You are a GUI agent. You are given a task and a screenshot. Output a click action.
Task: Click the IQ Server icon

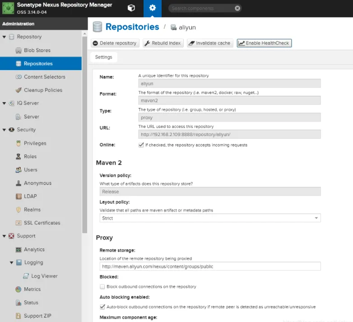click(11, 103)
